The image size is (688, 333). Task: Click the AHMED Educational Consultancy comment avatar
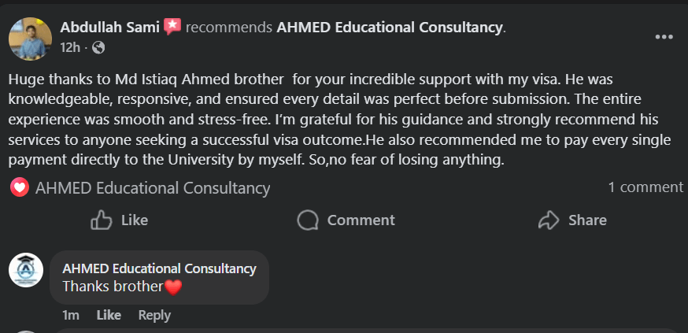[26, 271]
